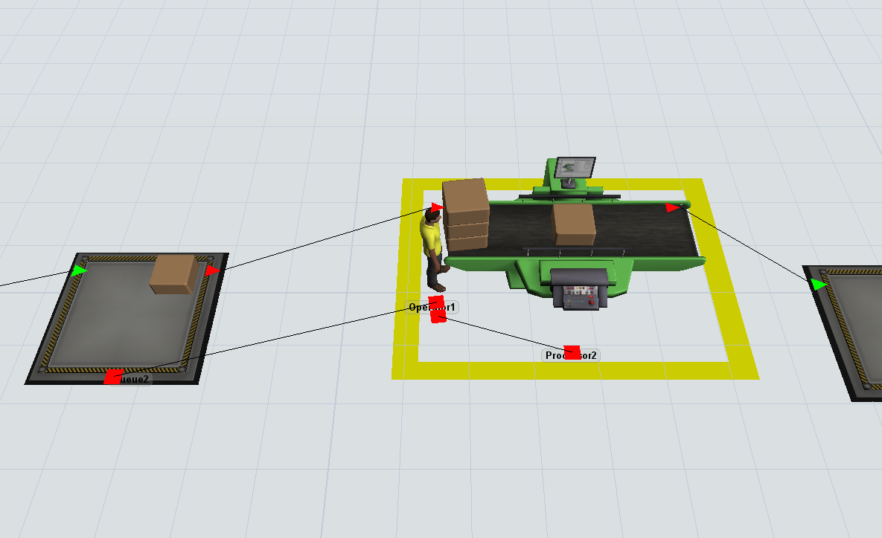Viewport: 882px width, 538px height.
Task: Select the red center port square on Queue2
Action: coord(113,377)
